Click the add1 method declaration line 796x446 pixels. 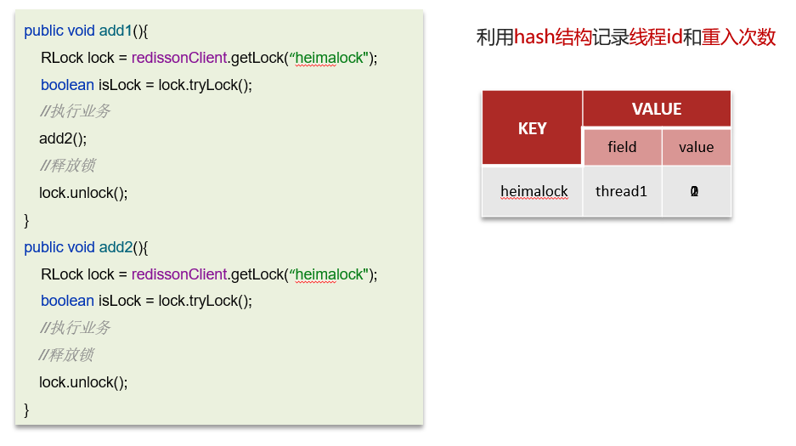click(86, 31)
